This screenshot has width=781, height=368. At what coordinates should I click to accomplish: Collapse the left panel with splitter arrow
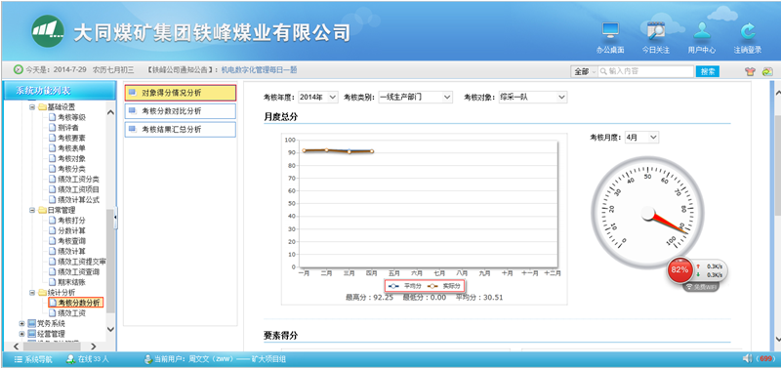click(x=115, y=218)
